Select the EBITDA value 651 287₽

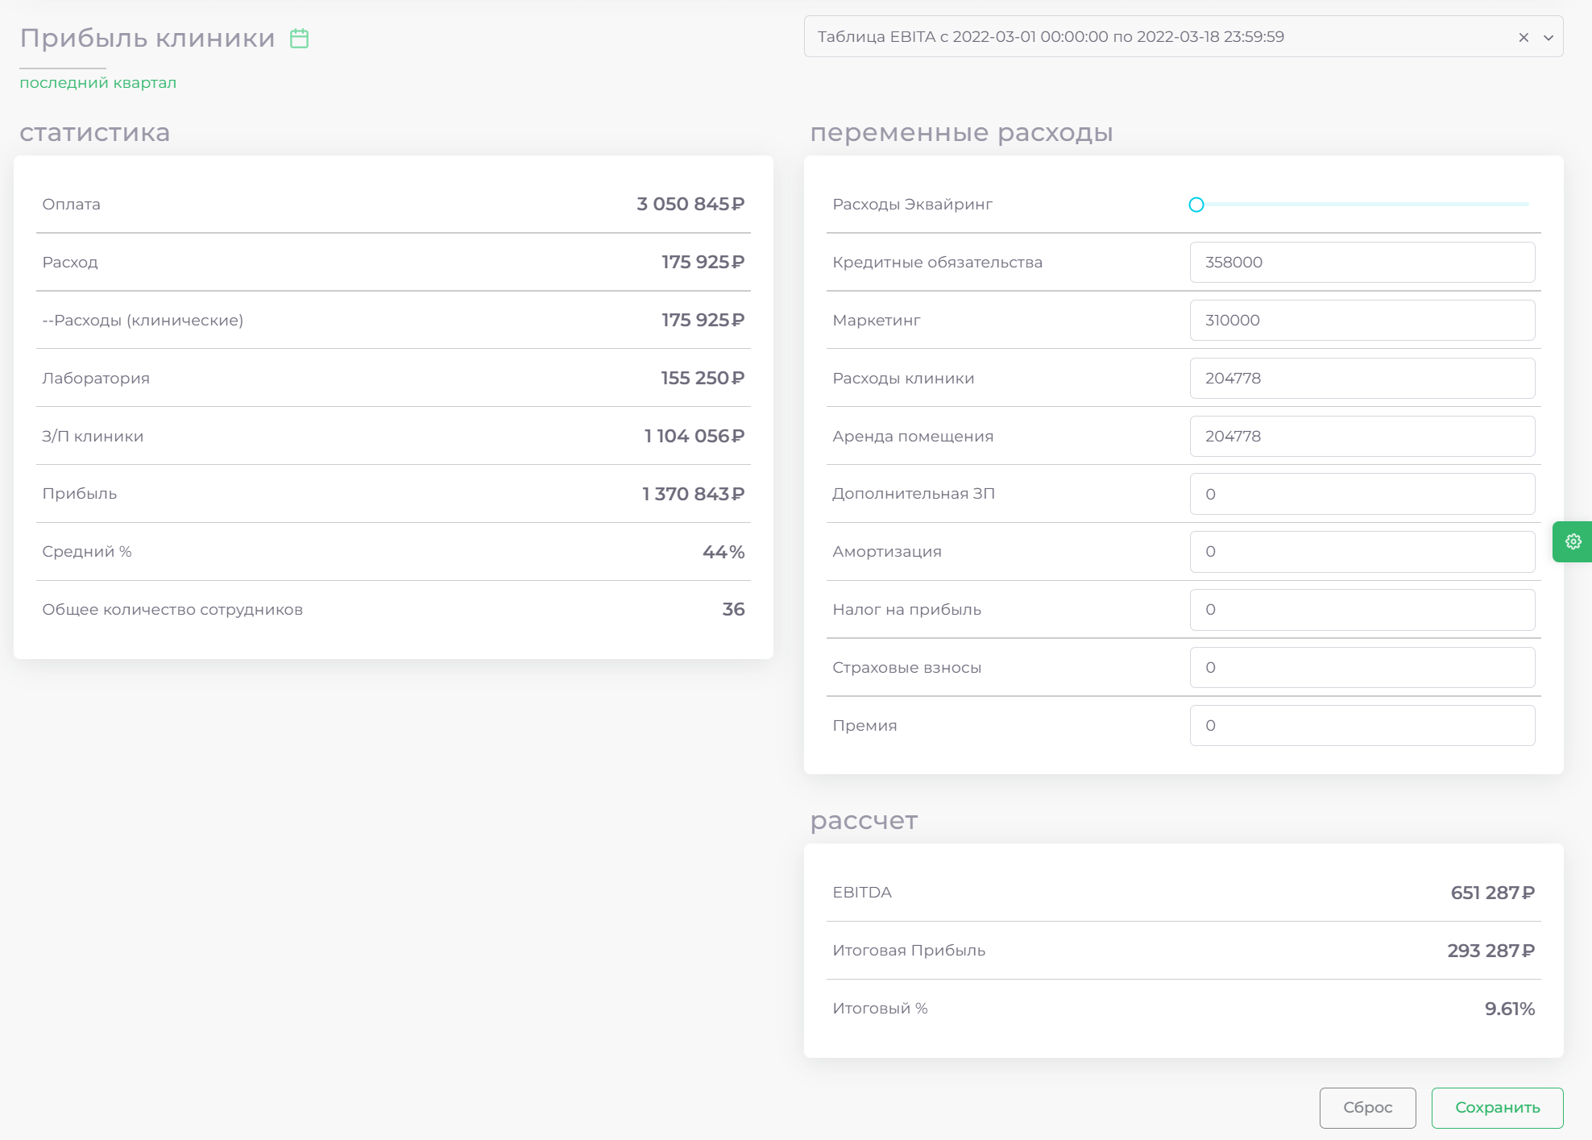click(1492, 893)
